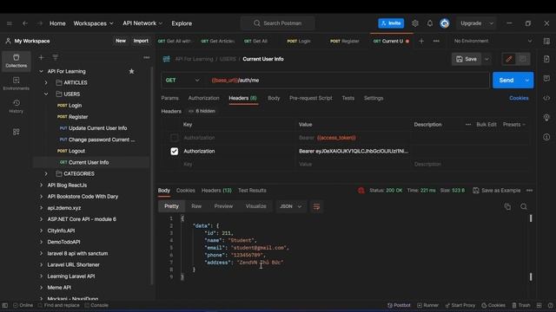556x312 pixels.
Task: Switch to the Authorization tab
Action: coord(204,98)
